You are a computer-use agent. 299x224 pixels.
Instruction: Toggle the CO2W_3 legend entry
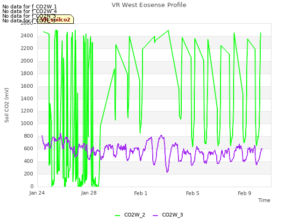click(x=168, y=215)
